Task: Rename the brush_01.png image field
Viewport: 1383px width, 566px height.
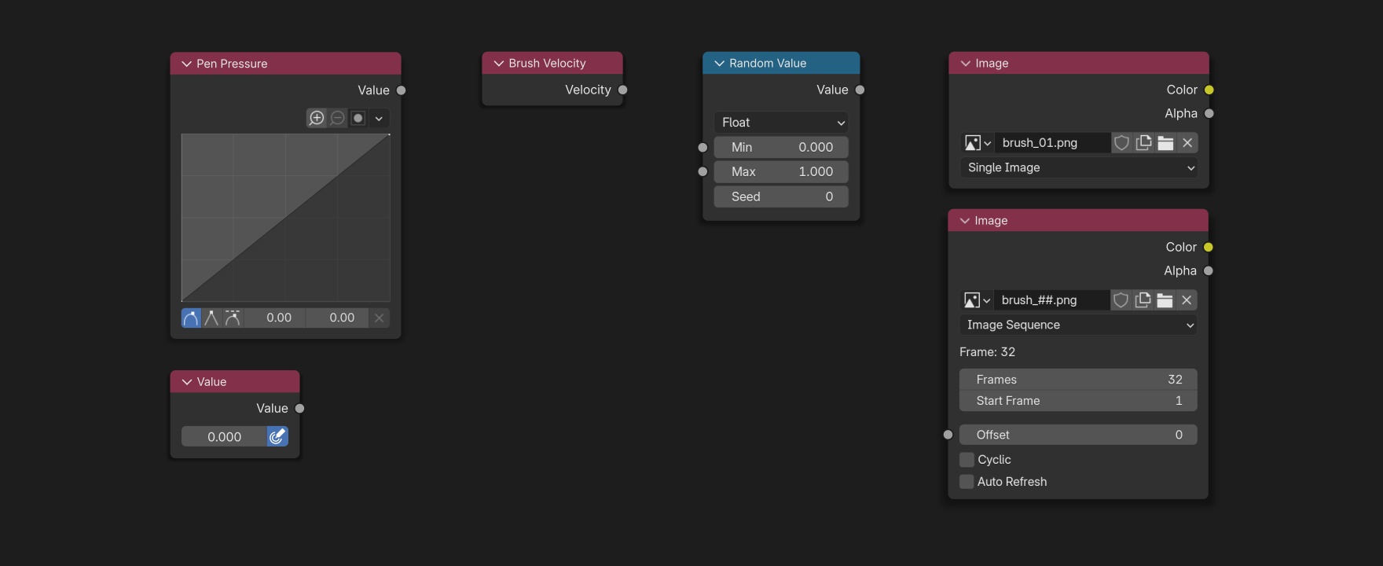Action: click(1053, 142)
